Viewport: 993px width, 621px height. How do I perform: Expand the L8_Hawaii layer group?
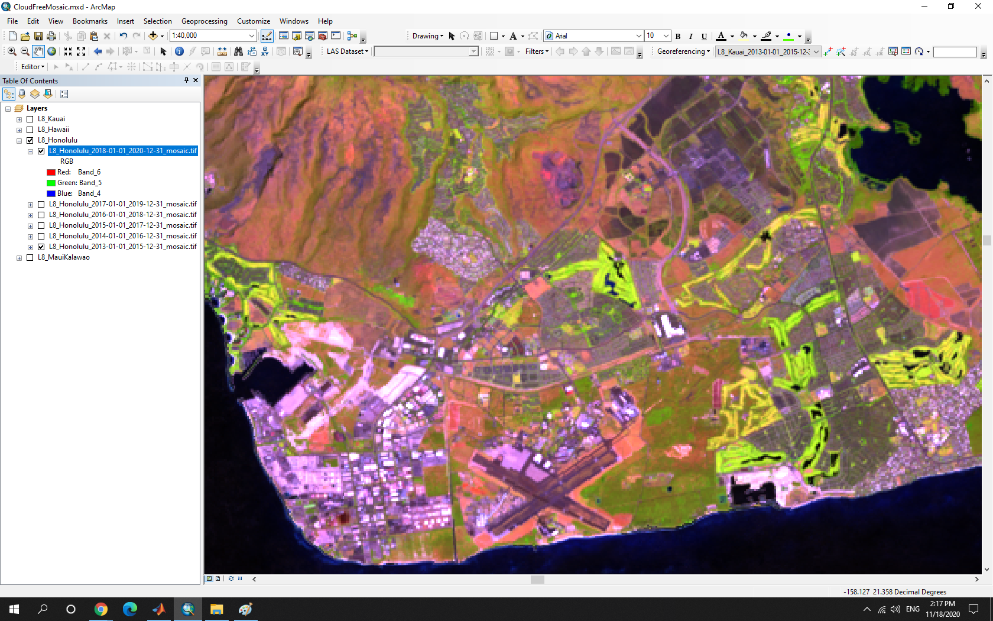19,130
